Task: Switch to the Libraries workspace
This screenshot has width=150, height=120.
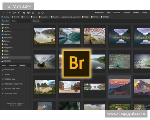Action: click(126, 13)
